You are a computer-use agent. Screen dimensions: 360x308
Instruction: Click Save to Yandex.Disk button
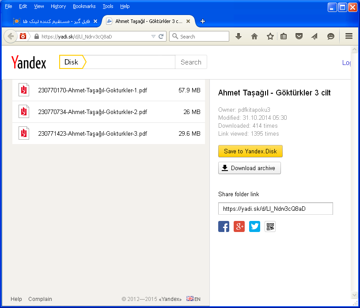coord(250,151)
